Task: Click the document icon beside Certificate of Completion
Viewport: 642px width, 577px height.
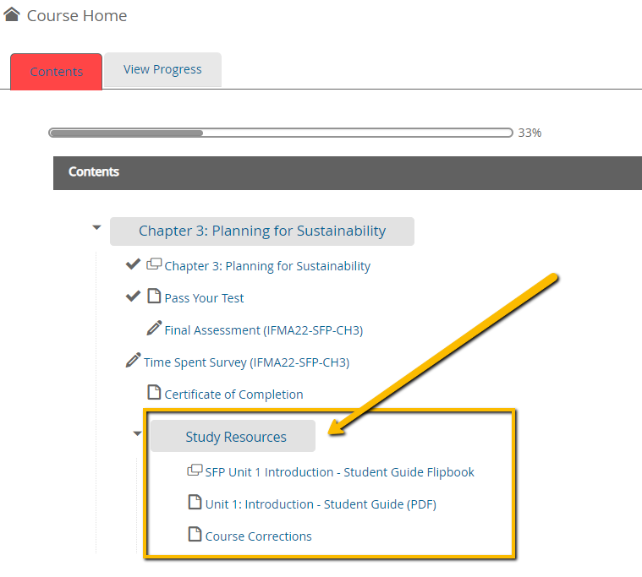Action: [154, 392]
